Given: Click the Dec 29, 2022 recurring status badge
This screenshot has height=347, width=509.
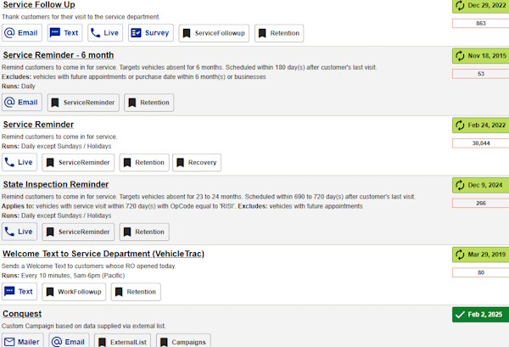Looking at the screenshot, I should coord(480,5).
